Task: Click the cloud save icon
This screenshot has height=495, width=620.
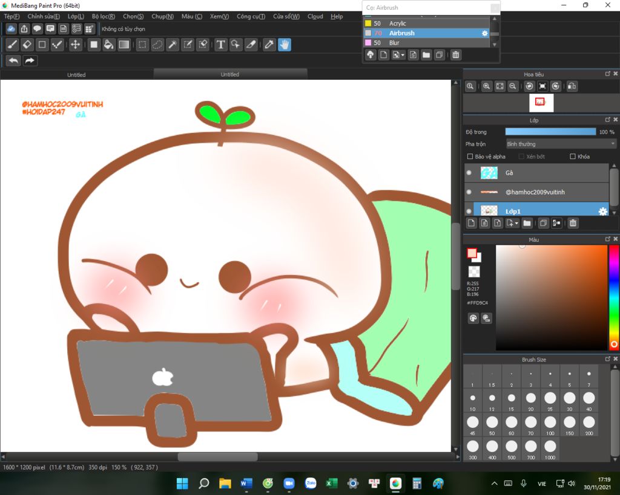Action: coord(11,29)
